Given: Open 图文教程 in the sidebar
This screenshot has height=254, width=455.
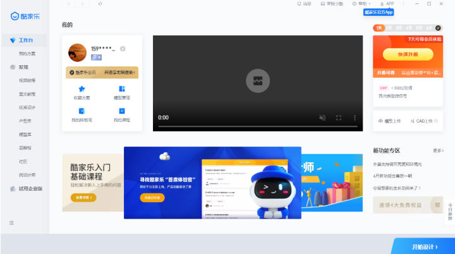Looking at the screenshot, I should (x=27, y=94).
